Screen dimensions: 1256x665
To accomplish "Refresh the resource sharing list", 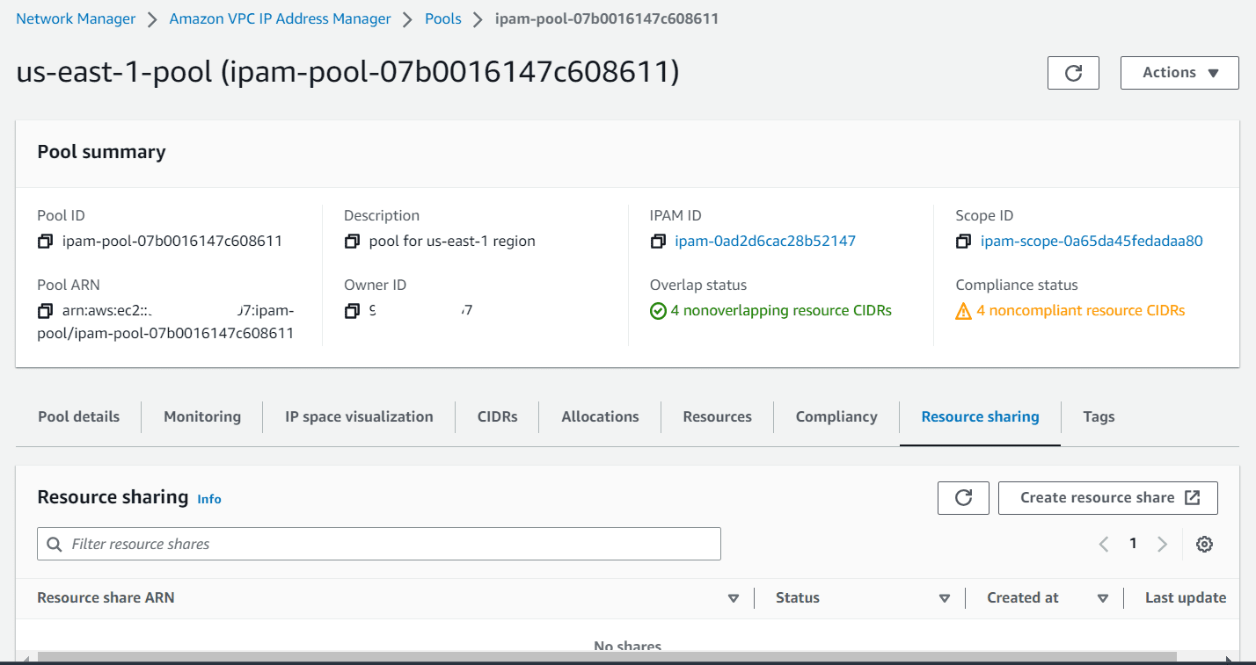I will click(x=963, y=498).
